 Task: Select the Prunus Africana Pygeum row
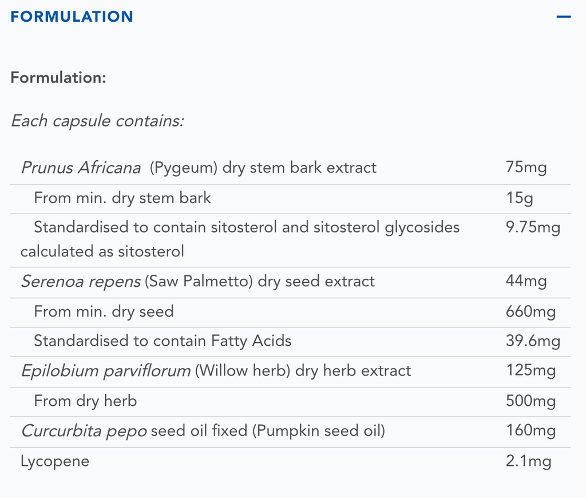click(x=199, y=168)
